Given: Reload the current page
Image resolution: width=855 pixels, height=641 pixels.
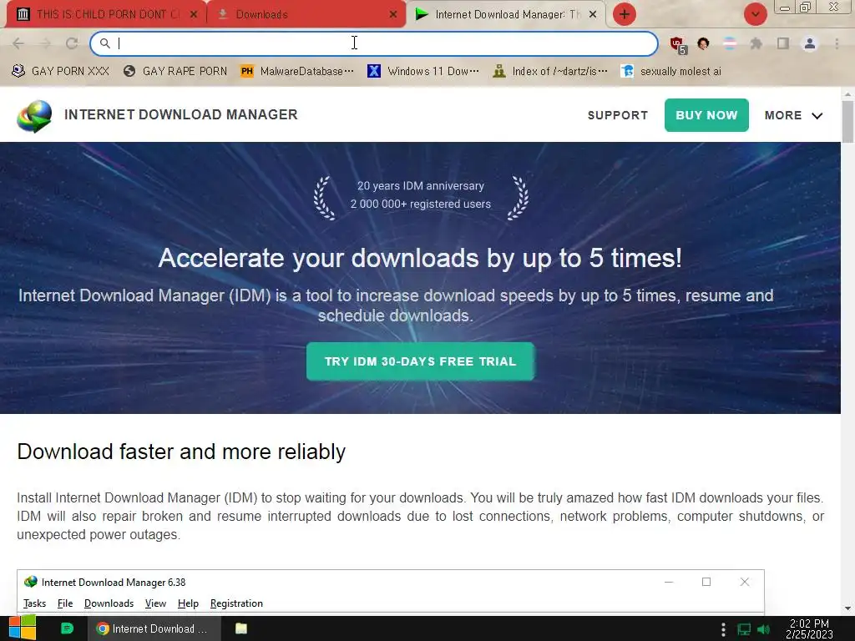Looking at the screenshot, I should click(72, 43).
